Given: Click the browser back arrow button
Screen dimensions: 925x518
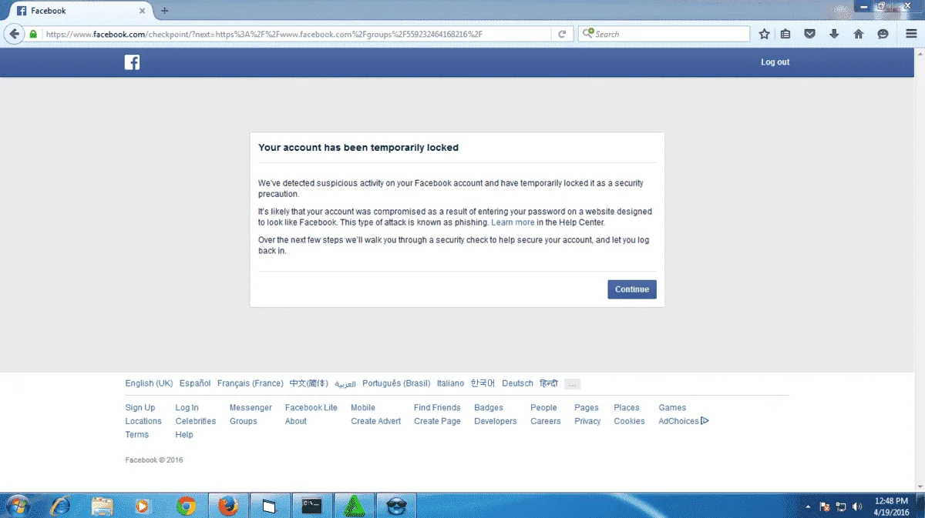Looking at the screenshot, I should [14, 34].
